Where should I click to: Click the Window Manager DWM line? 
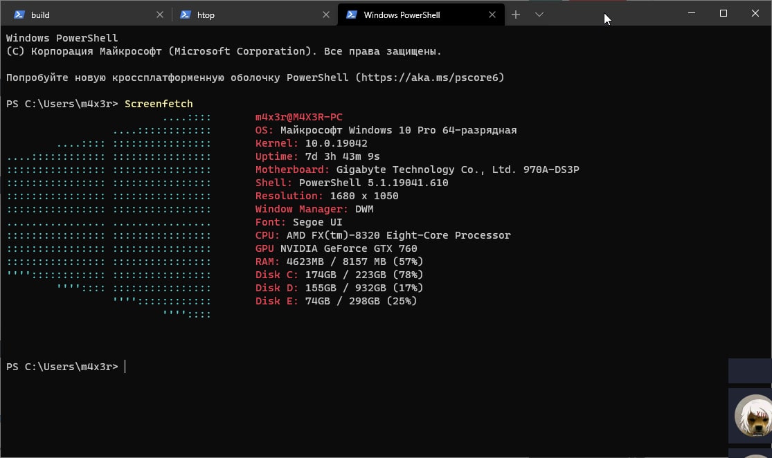point(314,209)
